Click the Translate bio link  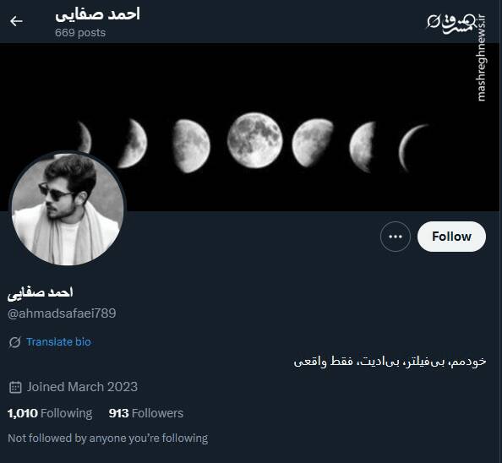coord(58,342)
